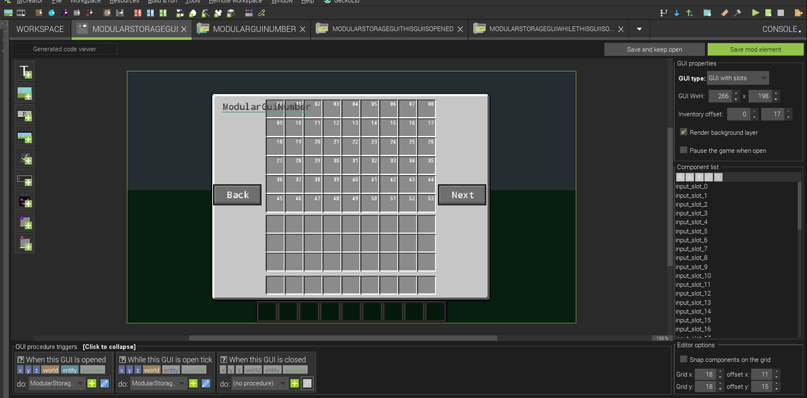Viewport: 807px width, 398px height.
Task: Collapse the GUI procedure triggers panel
Action: coord(109,347)
